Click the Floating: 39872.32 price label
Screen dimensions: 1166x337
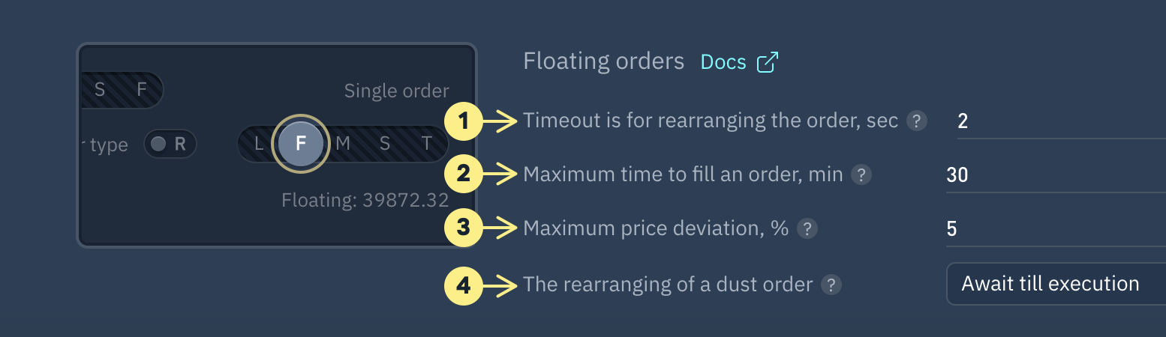click(x=365, y=200)
